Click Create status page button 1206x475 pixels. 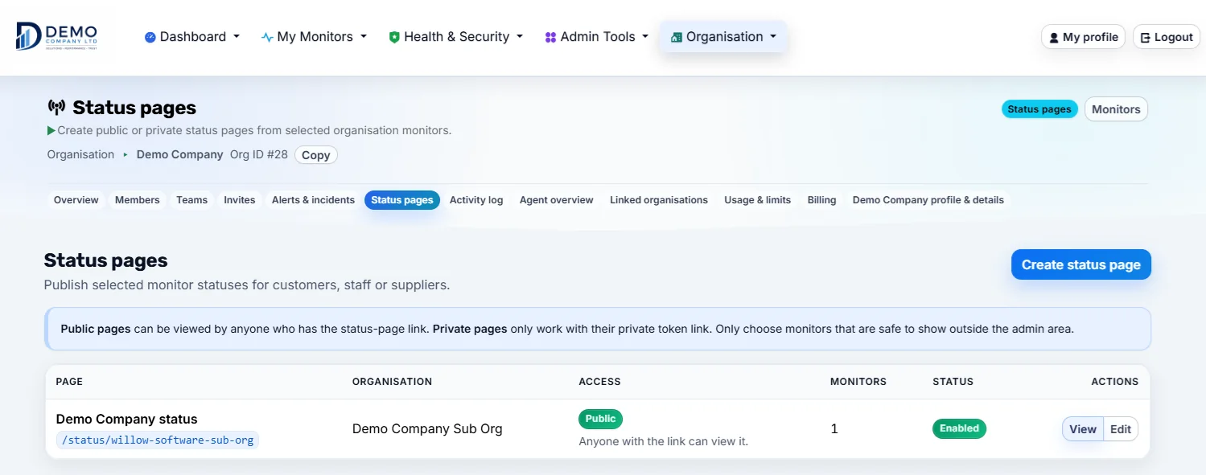(1080, 264)
